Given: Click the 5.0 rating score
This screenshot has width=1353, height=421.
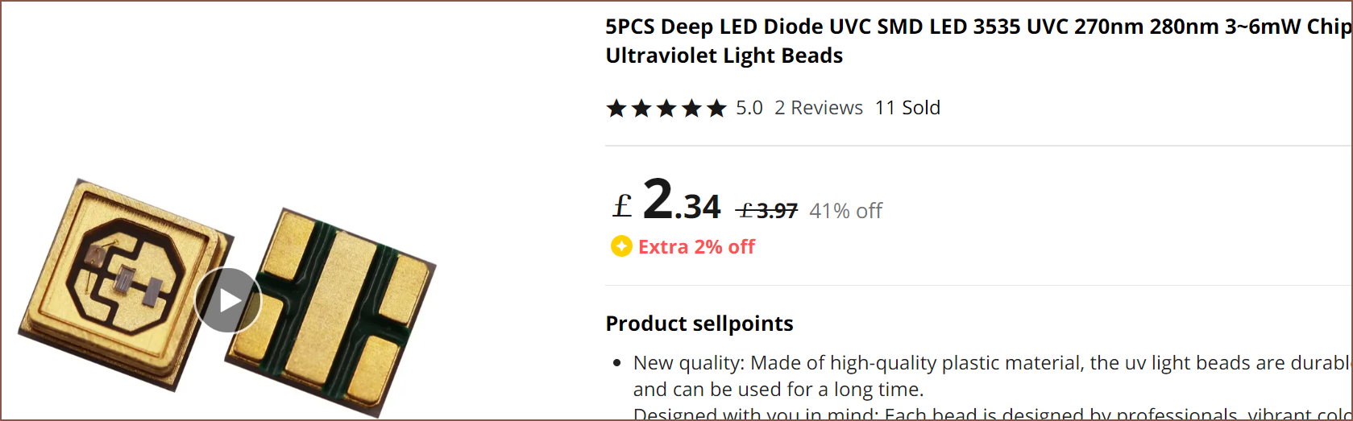Looking at the screenshot, I should click(x=749, y=108).
